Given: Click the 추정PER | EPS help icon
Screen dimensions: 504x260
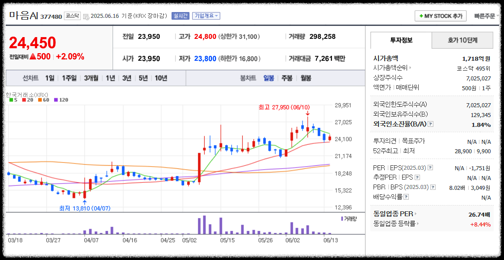Looking at the screenshot, I should (417, 178).
